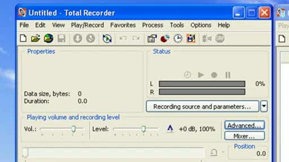Click Recording source and parameters button

tap(202, 107)
